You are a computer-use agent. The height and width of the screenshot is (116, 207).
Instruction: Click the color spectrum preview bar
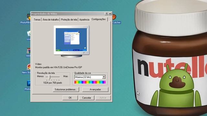pos(90,82)
